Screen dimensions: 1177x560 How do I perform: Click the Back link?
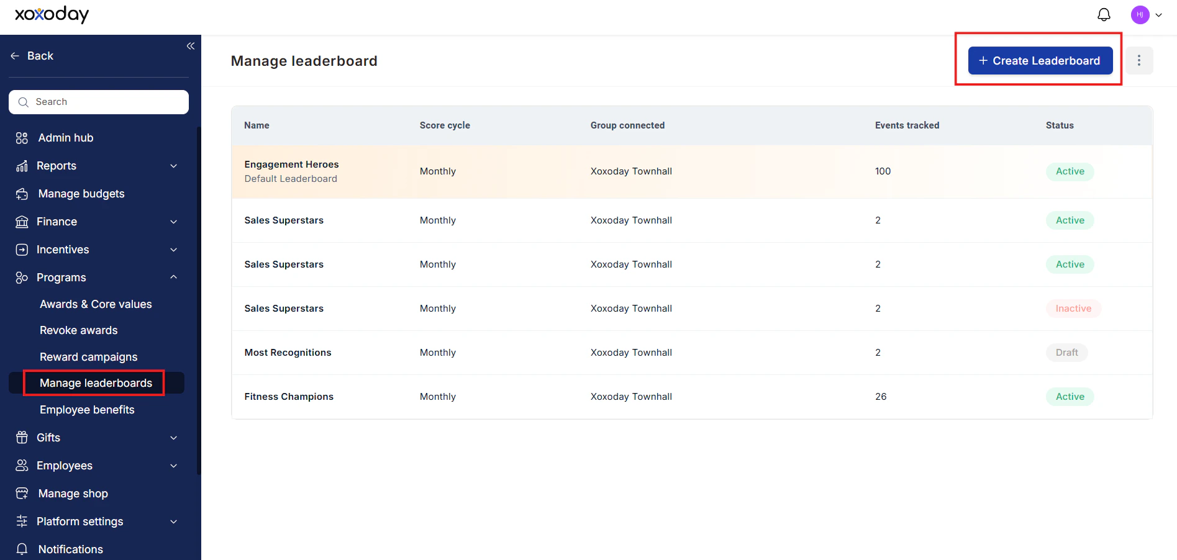(x=40, y=56)
